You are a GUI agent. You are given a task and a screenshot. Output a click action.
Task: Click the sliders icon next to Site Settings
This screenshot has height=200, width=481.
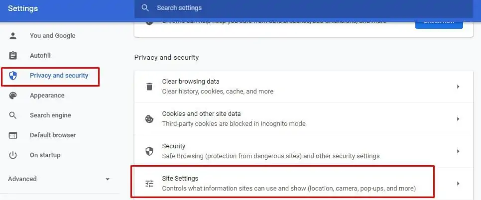pyautogui.click(x=149, y=184)
